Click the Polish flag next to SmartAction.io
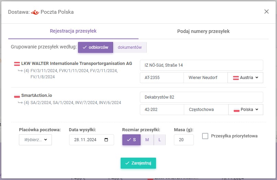The image size is (277, 180). click(x=17, y=96)
